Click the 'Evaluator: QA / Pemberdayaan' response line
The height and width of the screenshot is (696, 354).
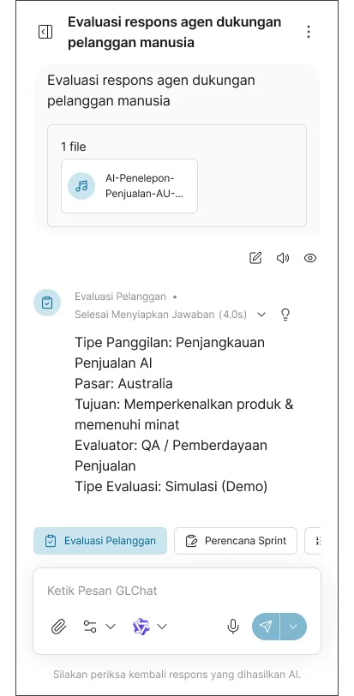click(171, 445)
